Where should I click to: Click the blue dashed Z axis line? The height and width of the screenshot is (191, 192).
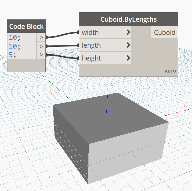pyautogui.click(x=107, y=104)
